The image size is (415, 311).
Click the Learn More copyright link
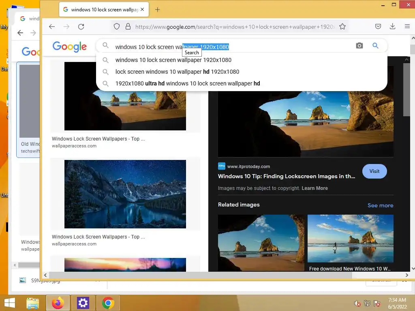pyautogui.click(x=314, y=188)
